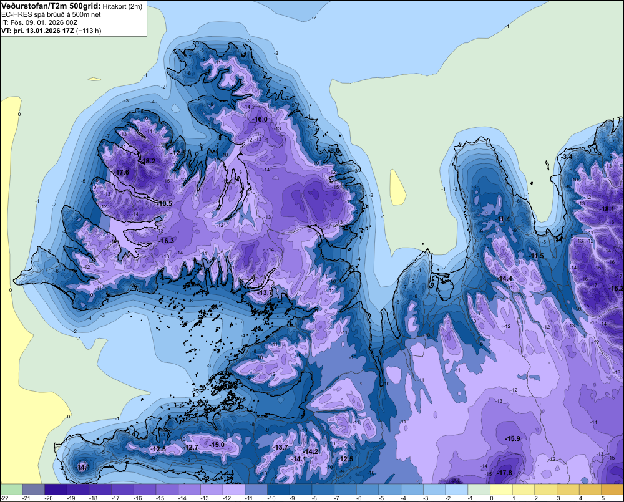Click the 'EC-HRES spá brúuð á 500m net' line

coord(51,14)
